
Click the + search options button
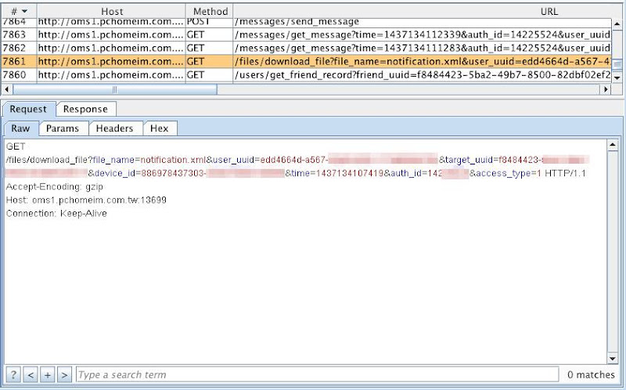tap(48, 375)
